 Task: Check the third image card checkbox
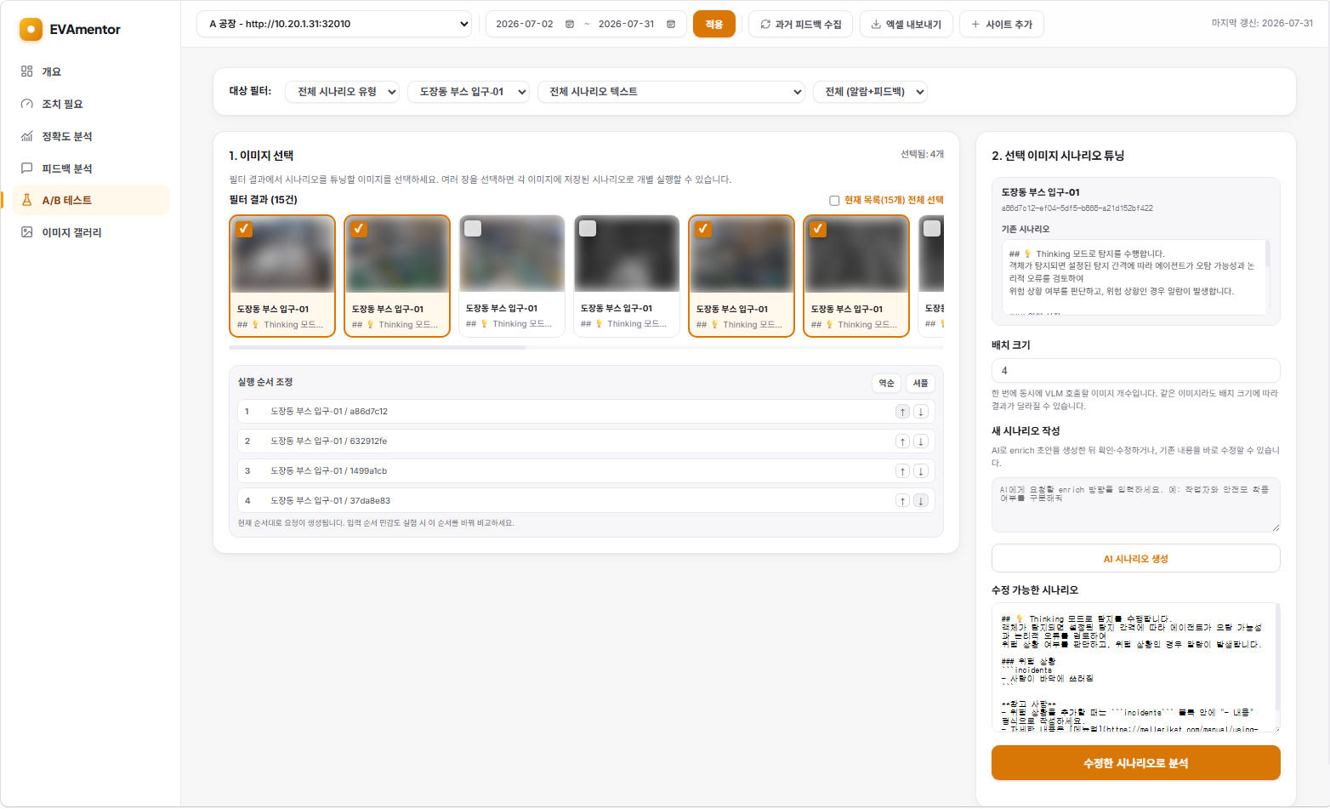tap(473, 229)
